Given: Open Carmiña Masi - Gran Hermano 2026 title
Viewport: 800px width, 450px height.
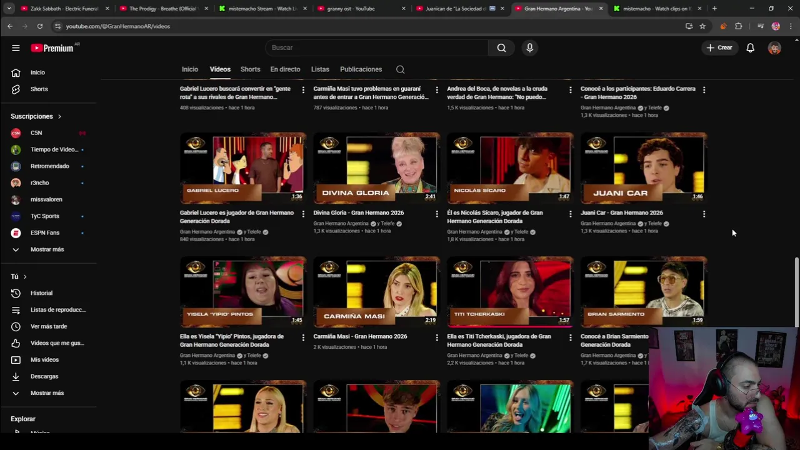Looking at the screenshot, I should click(x=360, y=336).
